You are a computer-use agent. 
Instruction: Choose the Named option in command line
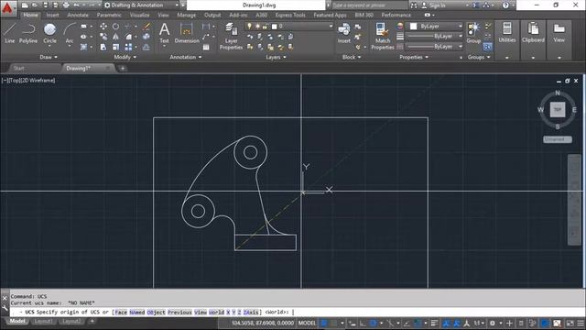click(x=136, y=312)
